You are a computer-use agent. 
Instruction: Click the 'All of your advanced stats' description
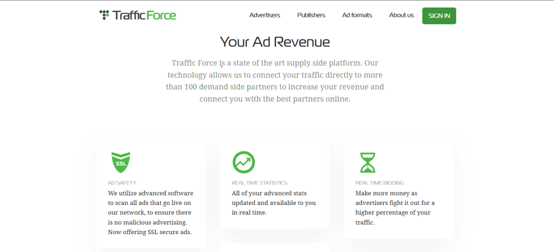tap(274, 203)
